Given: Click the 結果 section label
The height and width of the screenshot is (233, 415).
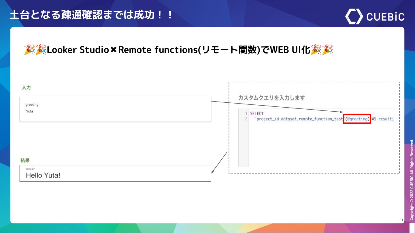Looking at the screenshot, I should coord(25,160).
